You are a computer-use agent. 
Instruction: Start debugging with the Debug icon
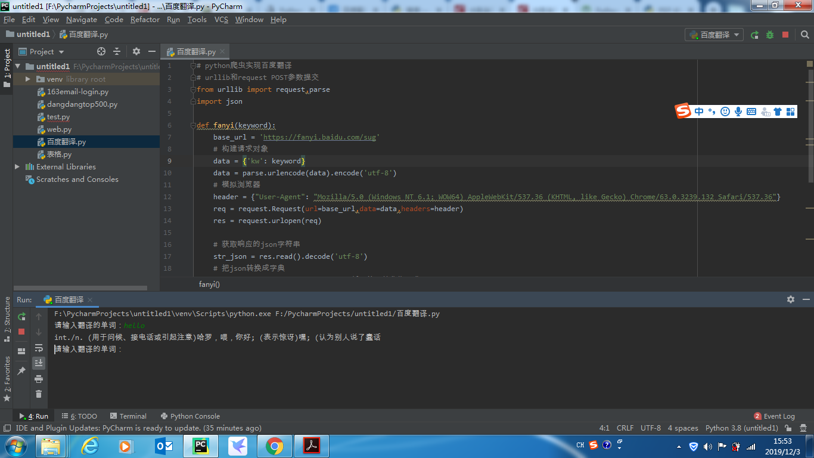point(769,34)
